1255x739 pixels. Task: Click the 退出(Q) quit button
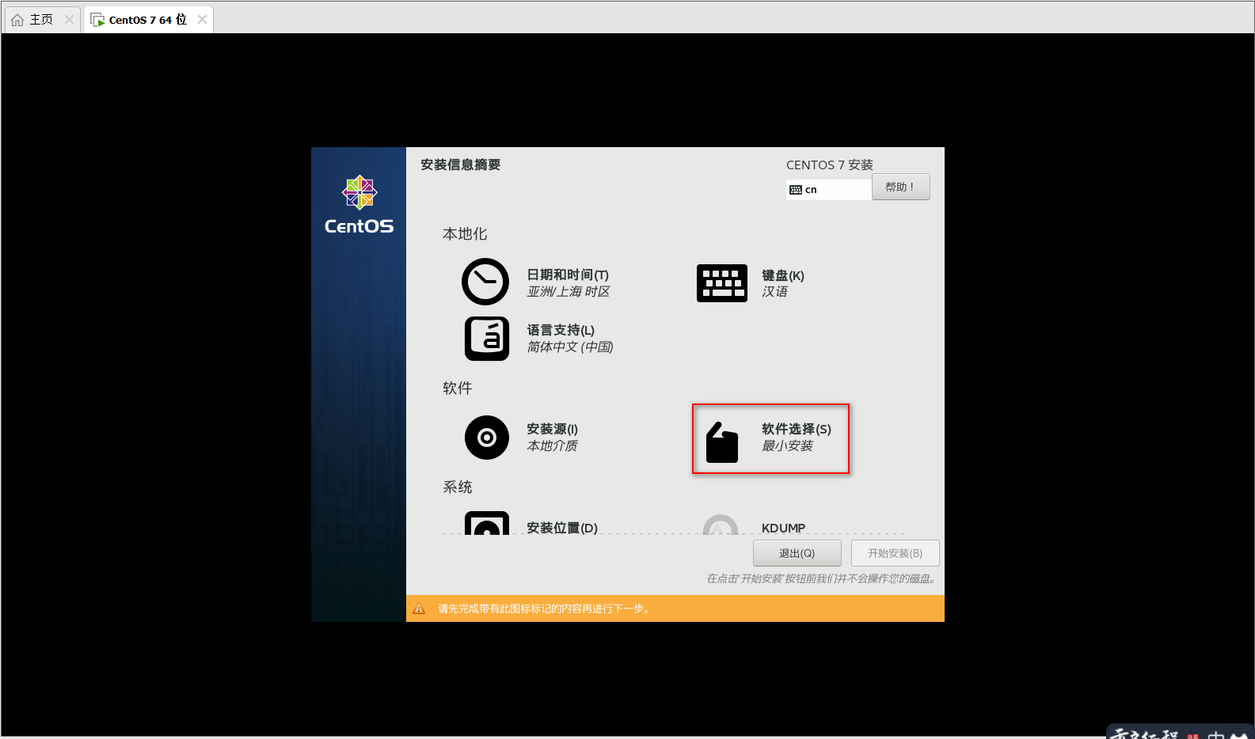click(797, 553)
